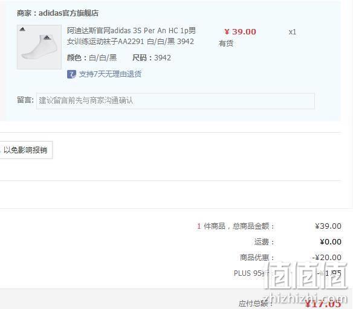Select the 尺码：3942 size attribute
353x309 pixels.
(x=152, y=58)
